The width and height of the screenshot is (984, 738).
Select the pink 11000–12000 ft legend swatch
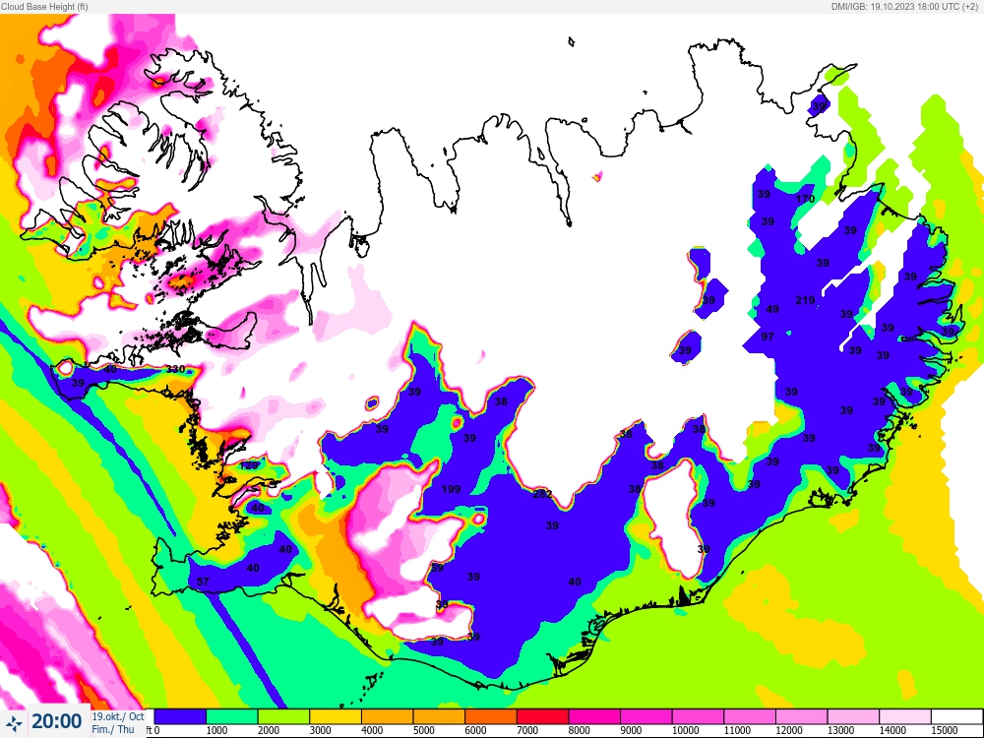tap(750, 716)
